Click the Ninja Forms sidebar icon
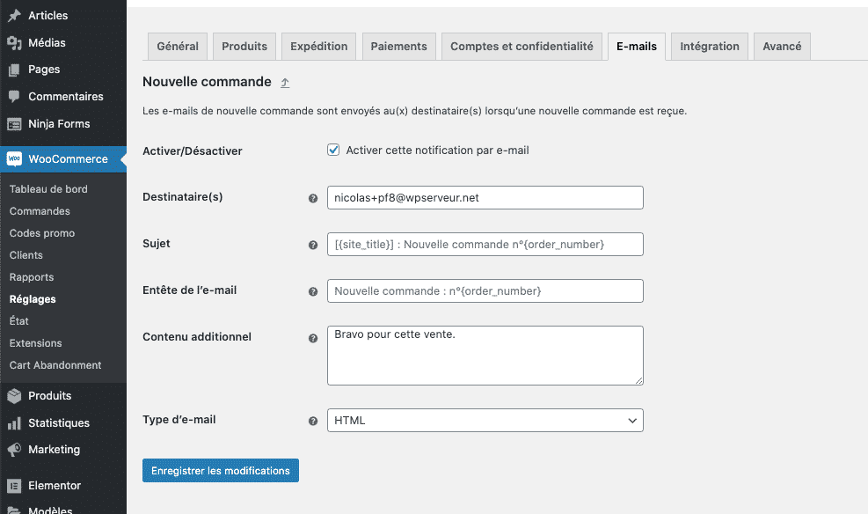This screenshot has width=868, height=514. coord(12,123)
